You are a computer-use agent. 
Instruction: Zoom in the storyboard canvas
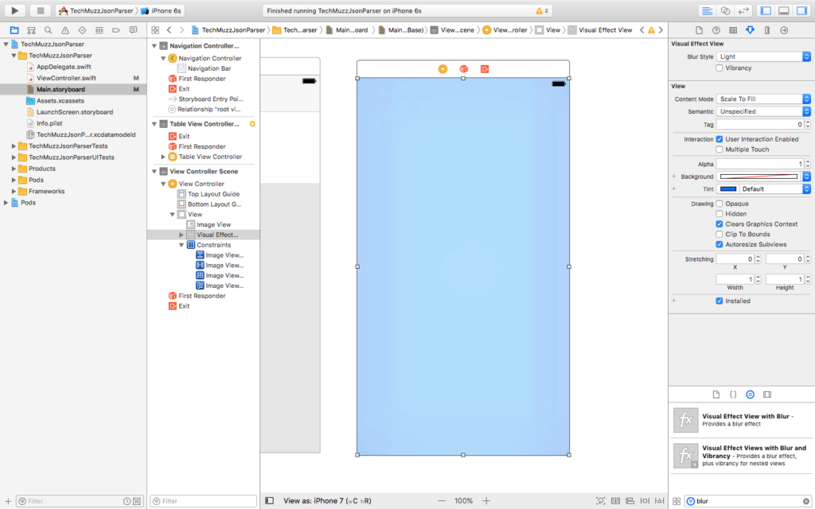point(486,501)
